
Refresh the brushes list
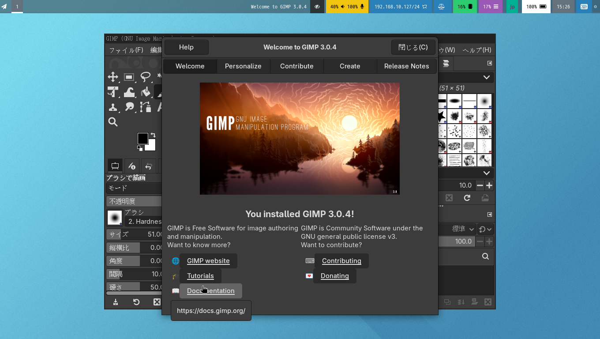[x=467, y=198]
